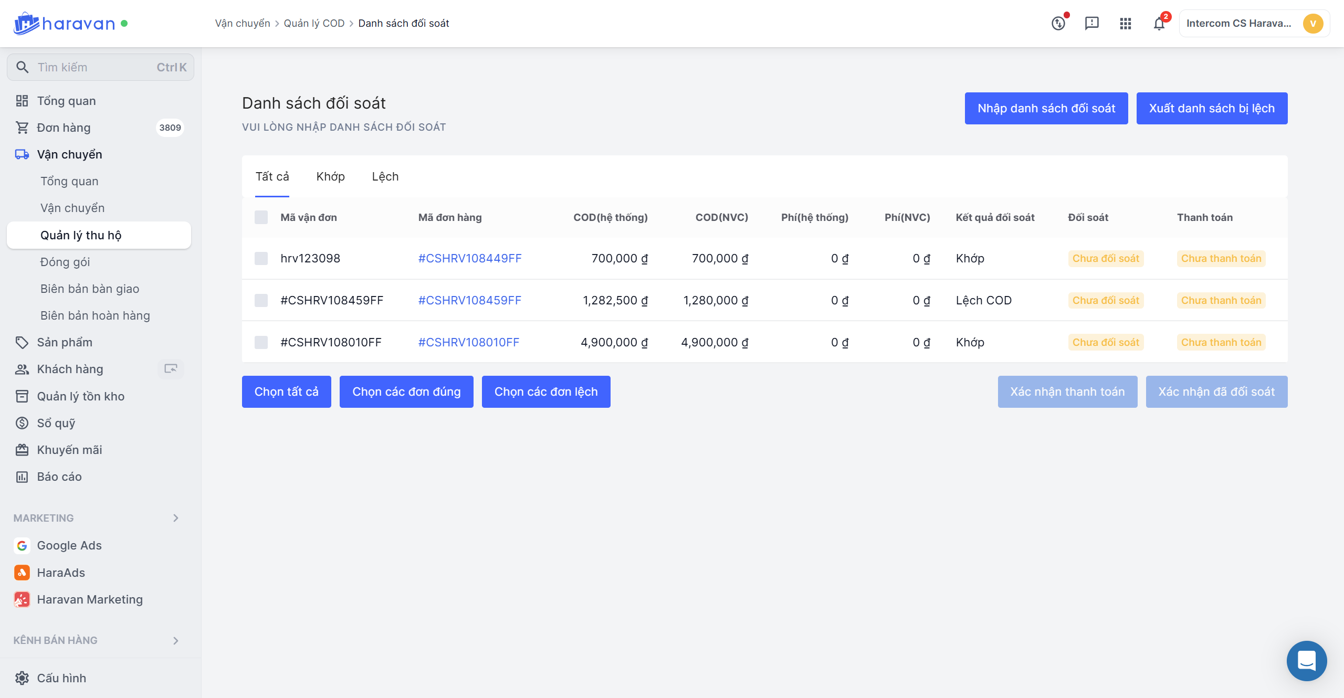Image resolution: width=1344 pixels, height=698 pixels.
Task: Check the row for hrv123098
Action: click(261, 258)
